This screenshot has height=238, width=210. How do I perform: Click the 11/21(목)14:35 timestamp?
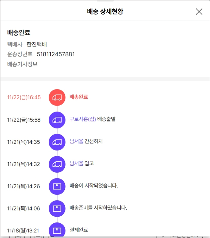(x=24, y=142)
